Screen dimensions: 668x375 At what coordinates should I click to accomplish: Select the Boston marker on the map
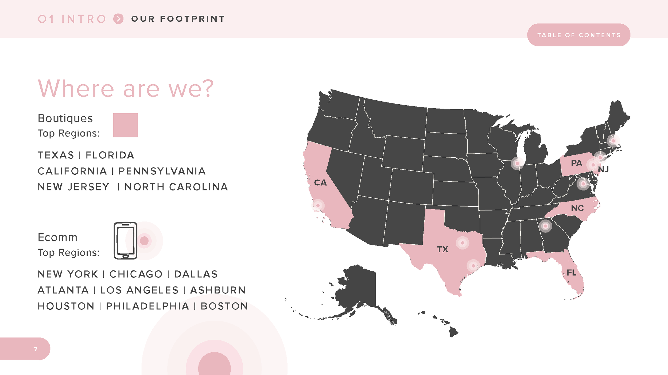tap(613, 141)
